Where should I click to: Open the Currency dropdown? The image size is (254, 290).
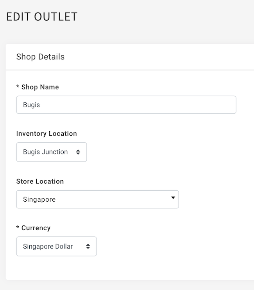[x=56, y=246]
